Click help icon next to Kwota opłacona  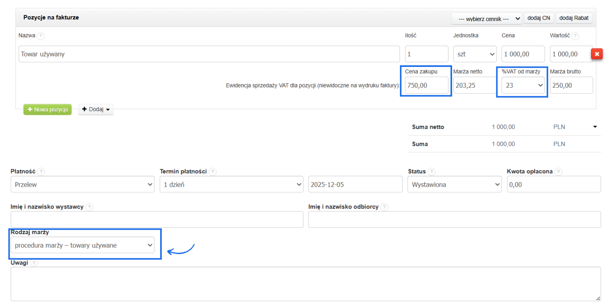[558, 172]
